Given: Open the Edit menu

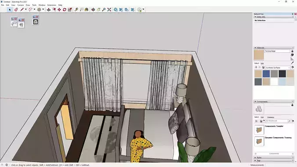Looking at the screenshot, I should (x=7, y=5).
